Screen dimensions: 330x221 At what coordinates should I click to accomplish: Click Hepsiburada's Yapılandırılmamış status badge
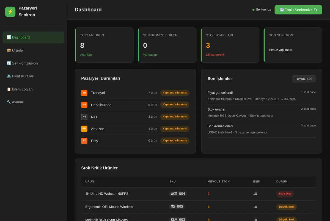coord(175,105)
